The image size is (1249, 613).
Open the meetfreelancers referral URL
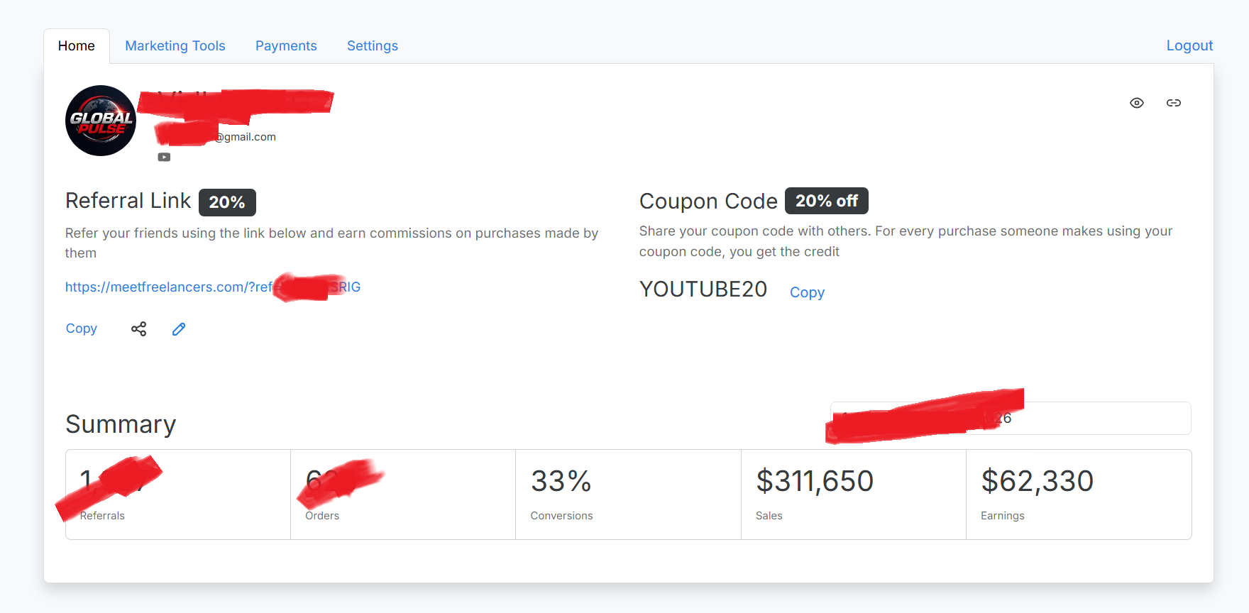213,287
